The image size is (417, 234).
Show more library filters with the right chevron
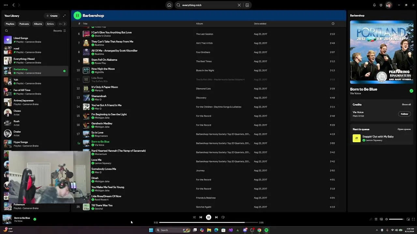pos(64,24)
